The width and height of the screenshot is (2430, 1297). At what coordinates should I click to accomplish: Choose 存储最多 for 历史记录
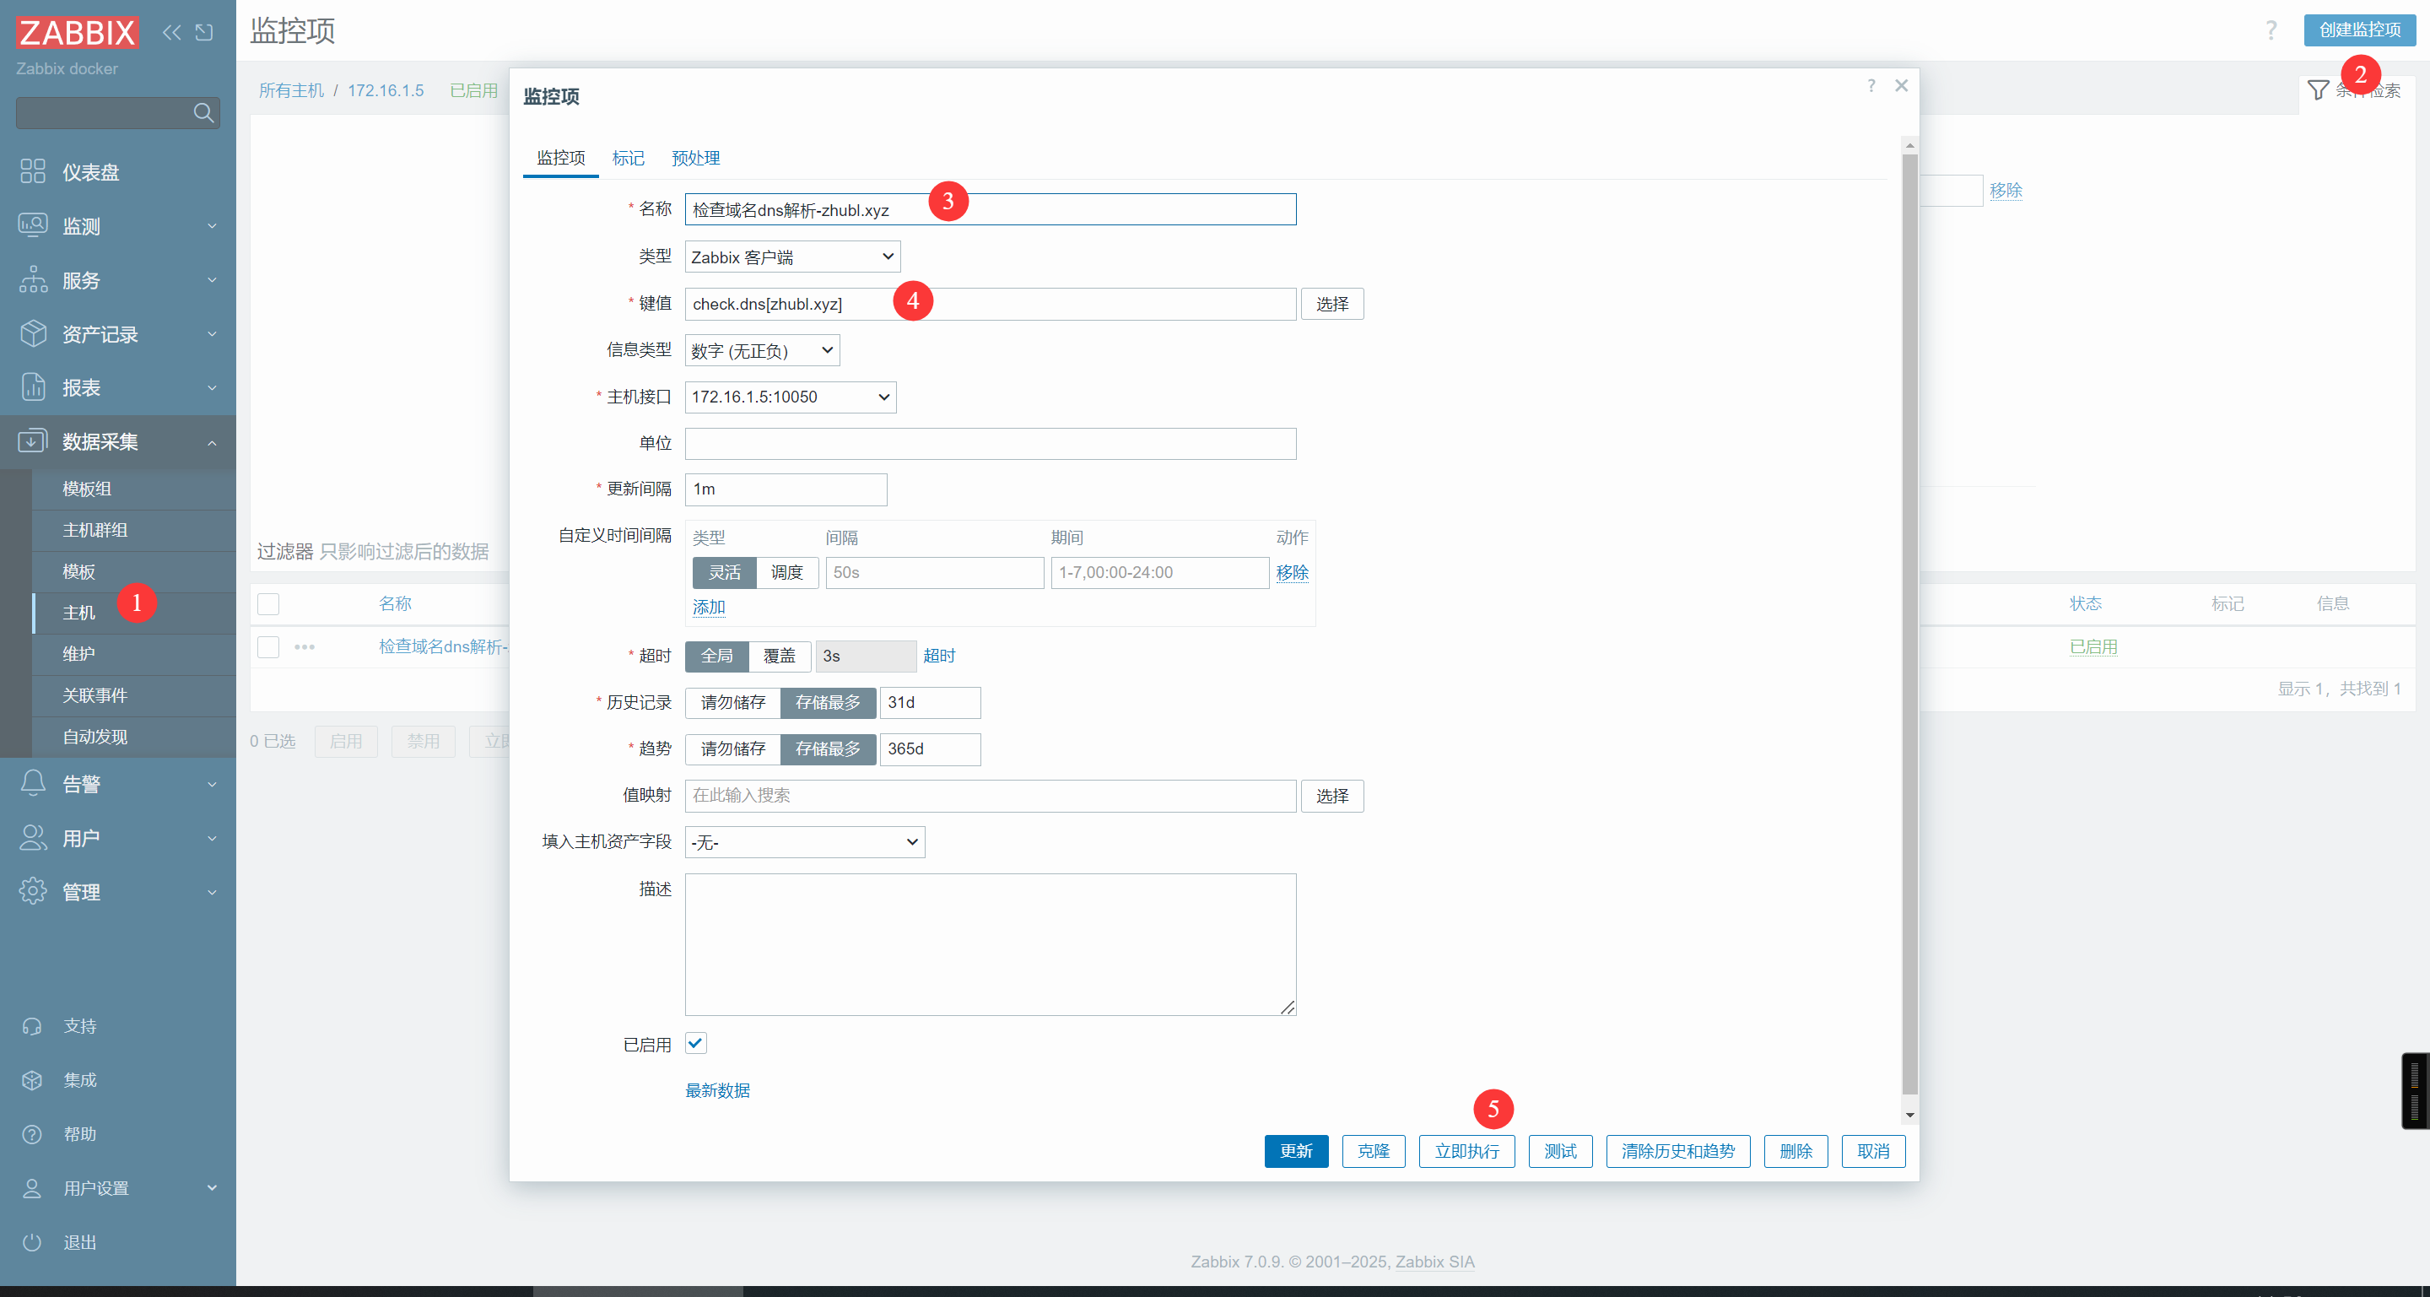tap(829, 703)
